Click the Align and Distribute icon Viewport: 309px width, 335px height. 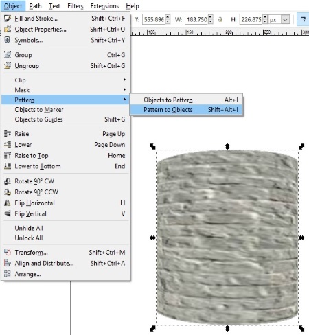(8, 264)
